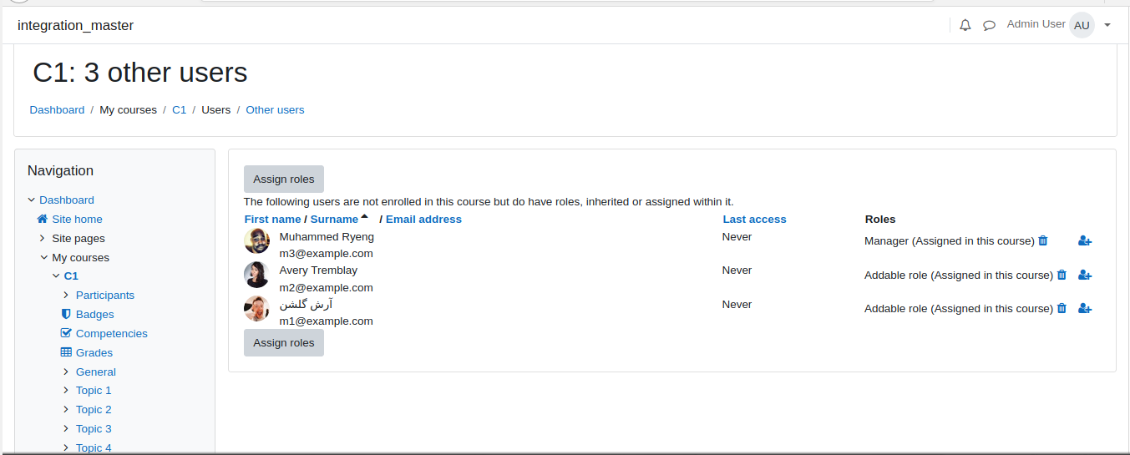Delete Addable role for Avery Tremblay
The width and height of the screenshot is (1130, 455).
point(1062,275)
